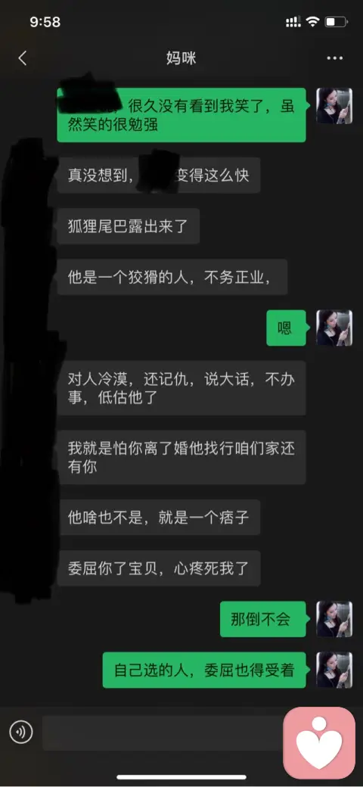Select the 委屈你了宝贝 message bubble
The image size is (363, 787).
[x=159, y=568]
